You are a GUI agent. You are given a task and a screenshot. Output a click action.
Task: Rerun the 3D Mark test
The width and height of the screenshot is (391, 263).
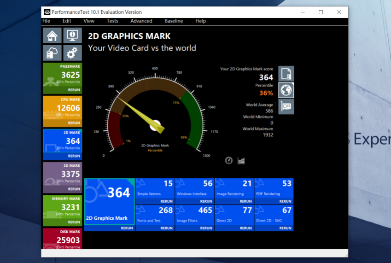pyautogui.click(x=74, y=189)
